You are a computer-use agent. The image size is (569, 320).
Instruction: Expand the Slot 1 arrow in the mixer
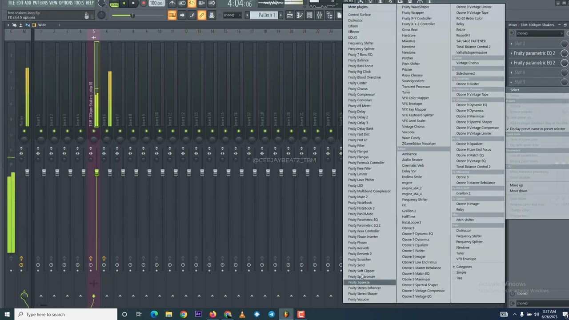(x=512, y=44)
